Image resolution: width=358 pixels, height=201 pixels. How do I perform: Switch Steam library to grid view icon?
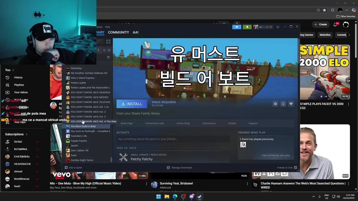(x=108, y=42)
